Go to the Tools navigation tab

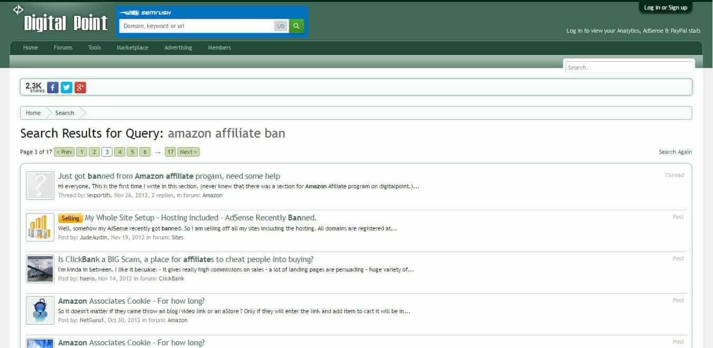(x=95, y=47)
